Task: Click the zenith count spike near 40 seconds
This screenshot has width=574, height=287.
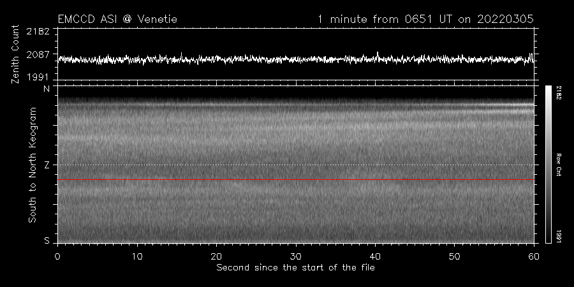Action: point(378,54)
